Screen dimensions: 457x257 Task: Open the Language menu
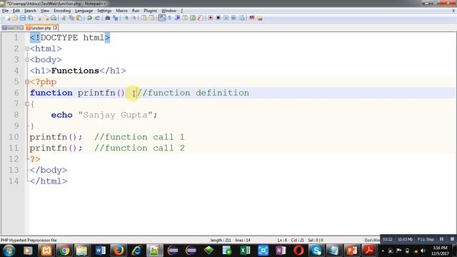(84, 11)
